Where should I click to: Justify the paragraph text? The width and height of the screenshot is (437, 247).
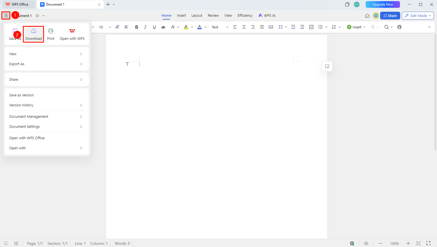pyautogui.click(x=262, y=27)
